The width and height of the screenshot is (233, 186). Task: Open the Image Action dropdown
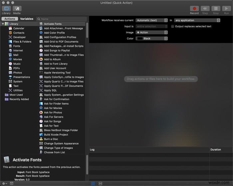[x=151, y=32]
